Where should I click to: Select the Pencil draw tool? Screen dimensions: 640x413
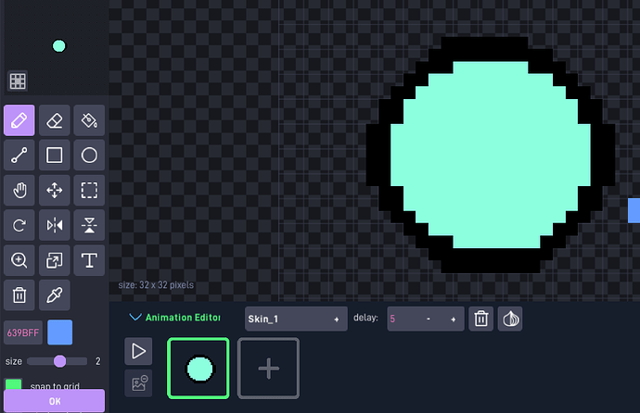(x=19, y=120)
